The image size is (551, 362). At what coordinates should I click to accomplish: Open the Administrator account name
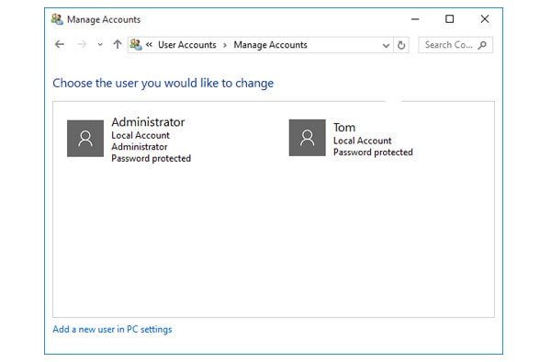(148, 122)
